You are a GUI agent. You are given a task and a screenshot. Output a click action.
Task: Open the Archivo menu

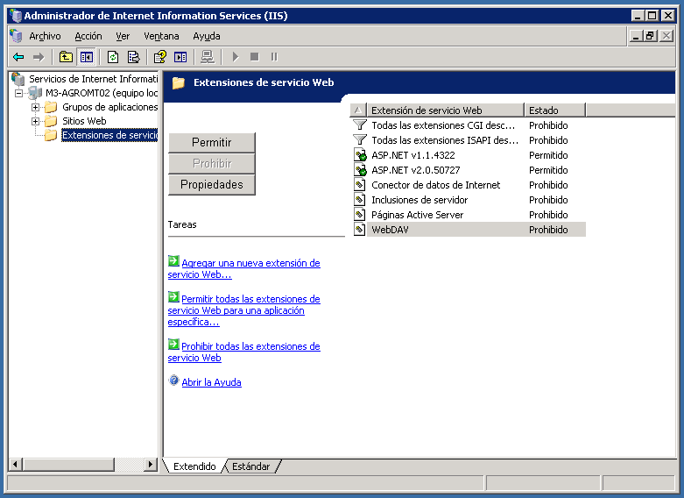45,36
